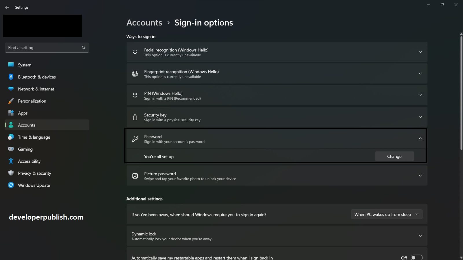Click the Change button for Password

coord(394,156)
